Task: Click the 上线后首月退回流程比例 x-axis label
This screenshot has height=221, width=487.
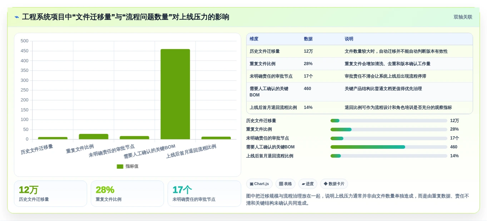Action: tap(191, 152)
